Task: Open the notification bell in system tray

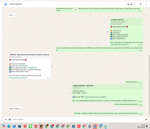Action: tap(147, 126)
